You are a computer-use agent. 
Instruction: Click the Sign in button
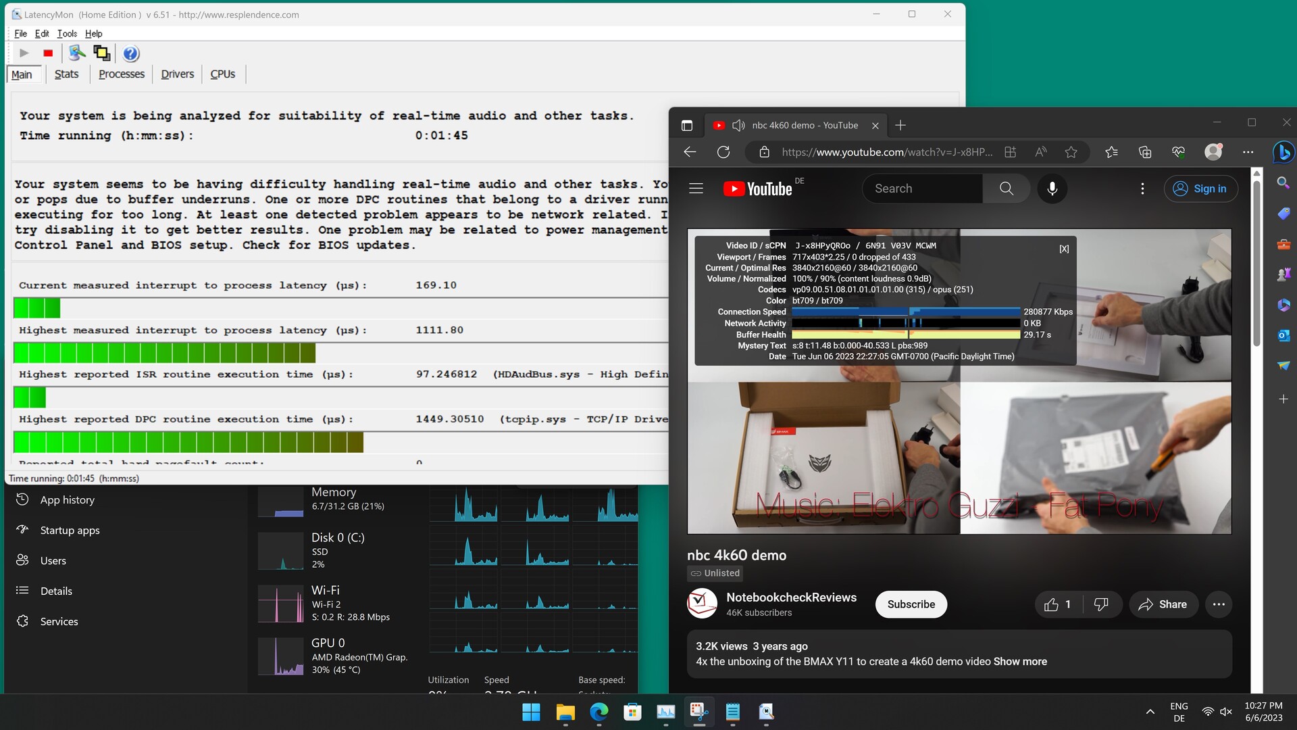click(x=1200, y=189)
